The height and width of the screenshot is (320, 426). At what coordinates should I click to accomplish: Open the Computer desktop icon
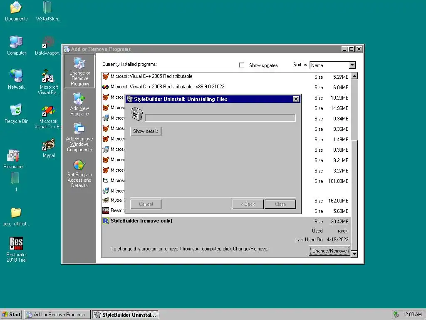coord(16,42)
